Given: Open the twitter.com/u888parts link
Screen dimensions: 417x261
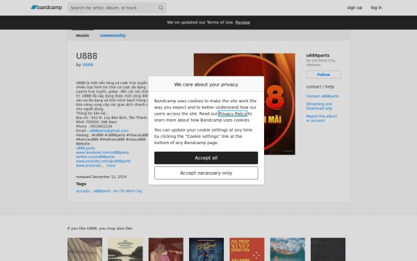Looking at the screenshot, I should click(95, 157).
